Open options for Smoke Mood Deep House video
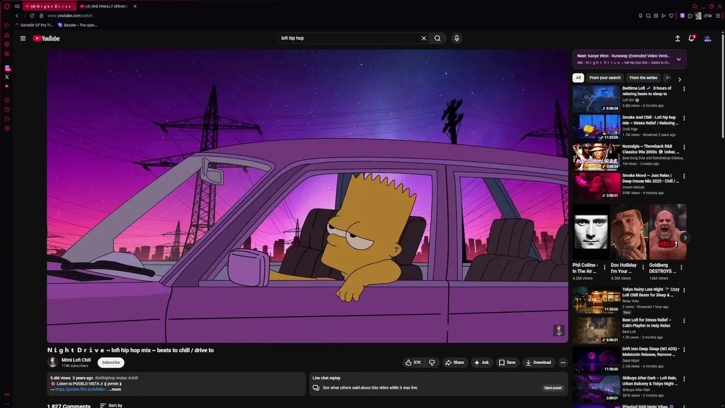725x408 pixels. click(x=684, y=177)
